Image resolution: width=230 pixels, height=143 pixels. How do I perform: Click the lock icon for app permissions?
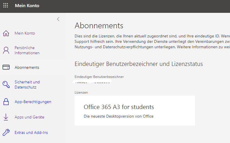(x=6, y=102)
